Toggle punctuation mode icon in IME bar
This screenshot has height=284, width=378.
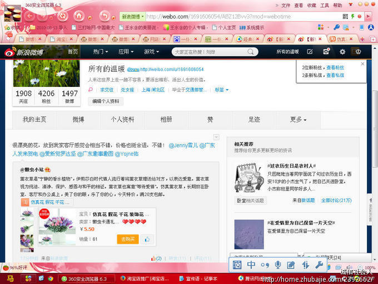tap(265, 265)
